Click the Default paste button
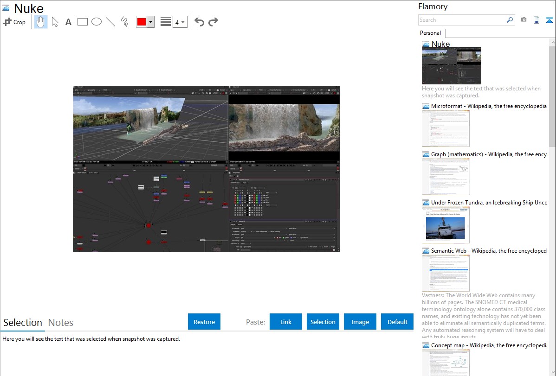 coord(397,322)
